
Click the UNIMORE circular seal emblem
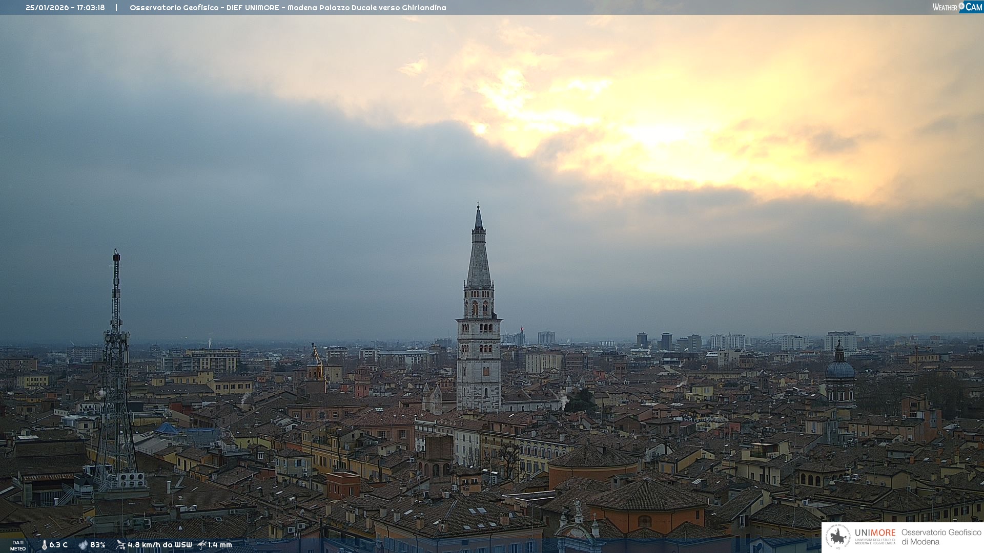click(x=838, y=537)
